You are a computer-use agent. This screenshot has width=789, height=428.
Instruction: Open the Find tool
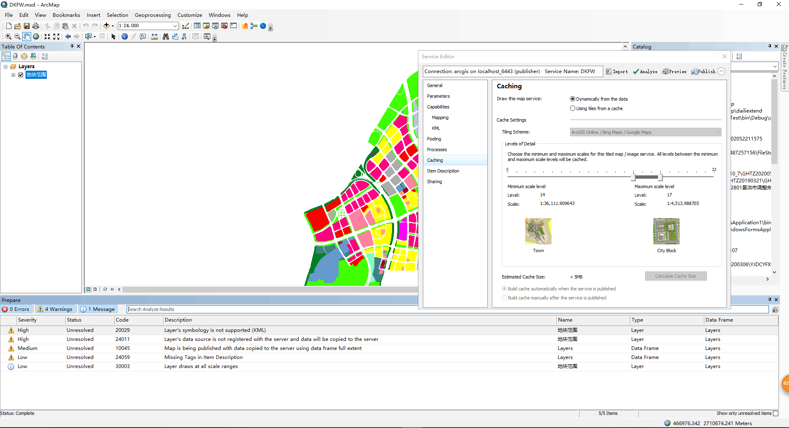(166, 36)
